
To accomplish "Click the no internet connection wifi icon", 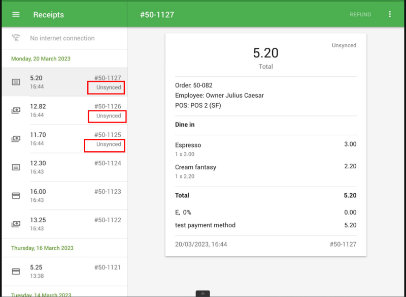I will click(16, 38).
